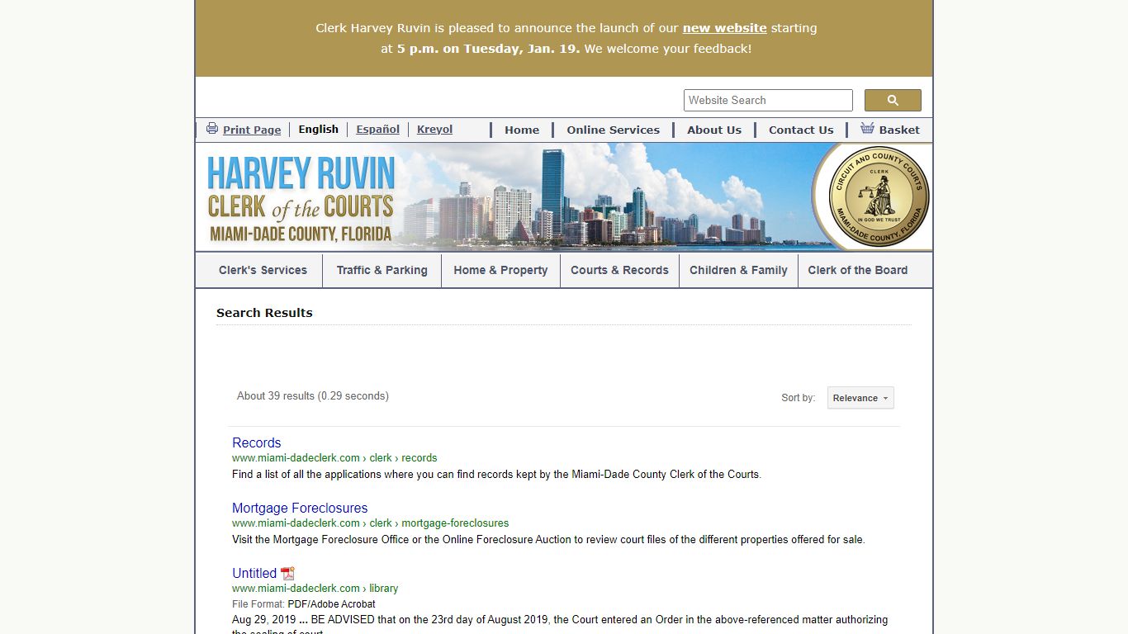Click the Records result description text
Screen dimensions: 1128x634
click(496, 474)
